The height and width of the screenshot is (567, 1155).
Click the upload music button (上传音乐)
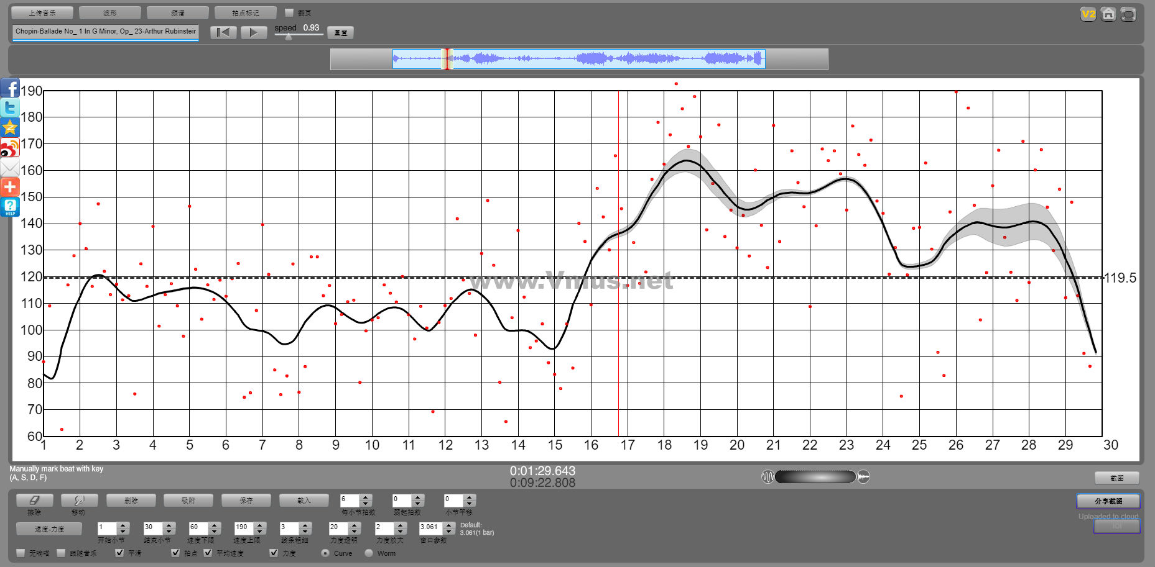pyautogui.click(x=42, y=12)
